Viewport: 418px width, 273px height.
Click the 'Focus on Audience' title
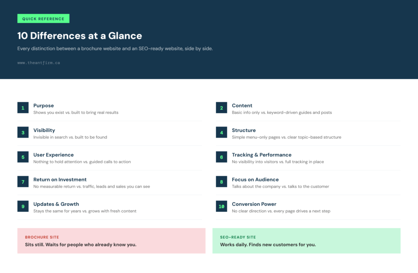coord(255,180)
